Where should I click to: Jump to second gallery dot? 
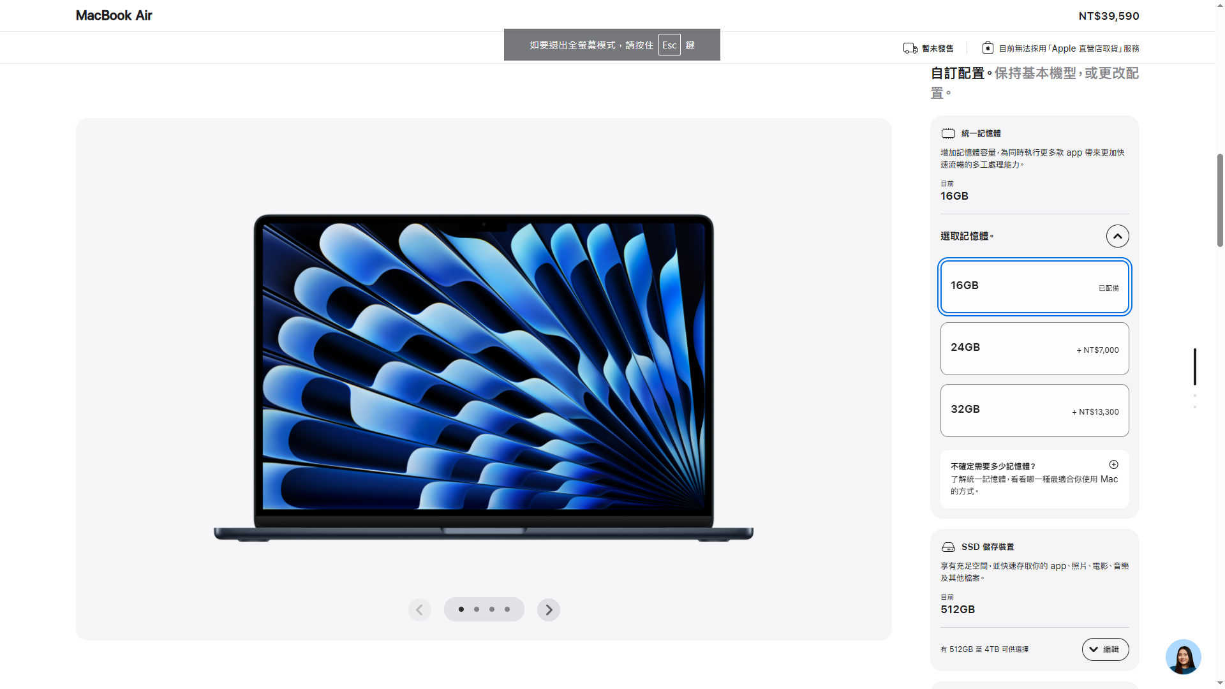coord(477,609)
